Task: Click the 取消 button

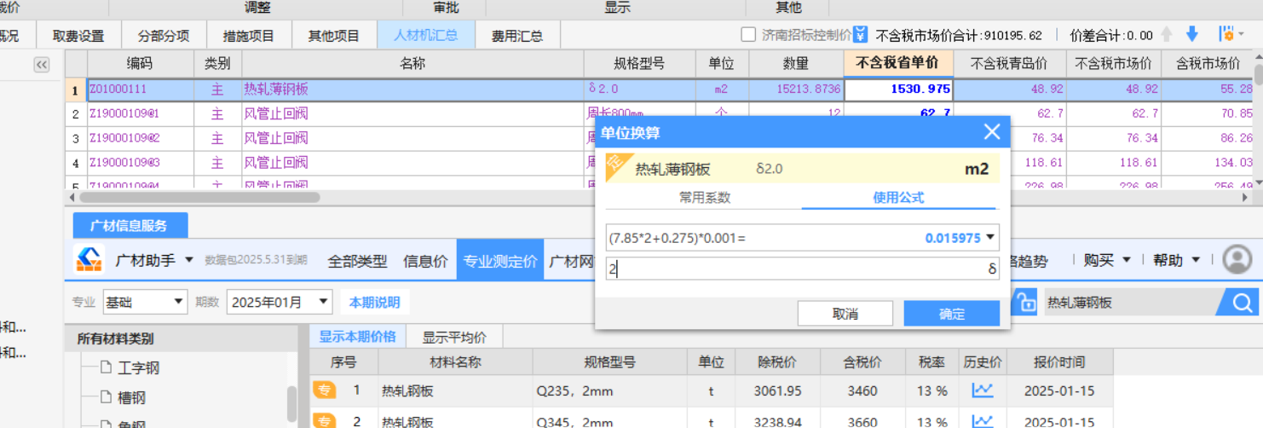Action: (x=845, y=314)
